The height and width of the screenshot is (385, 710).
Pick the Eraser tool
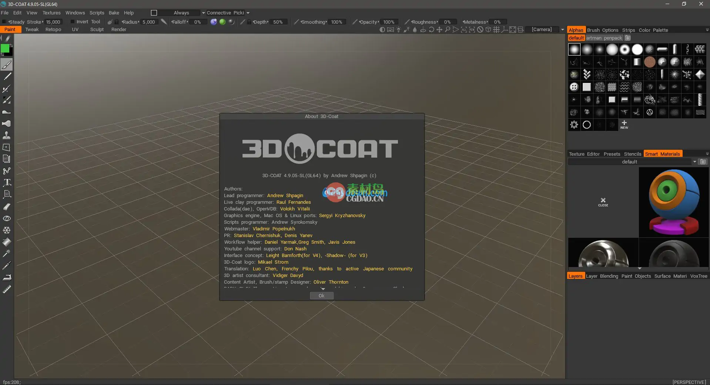click(x=7, y=207)
